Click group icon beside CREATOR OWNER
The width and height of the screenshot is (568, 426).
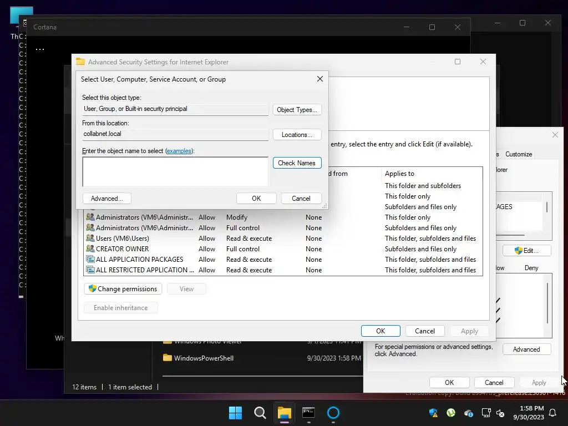pos(90,249)
